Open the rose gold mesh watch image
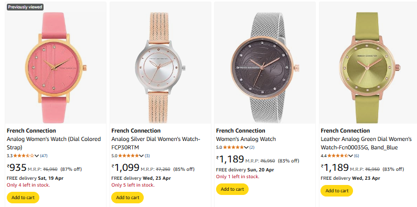This screenshot has width=417, height=207. [x=161, y=68]
